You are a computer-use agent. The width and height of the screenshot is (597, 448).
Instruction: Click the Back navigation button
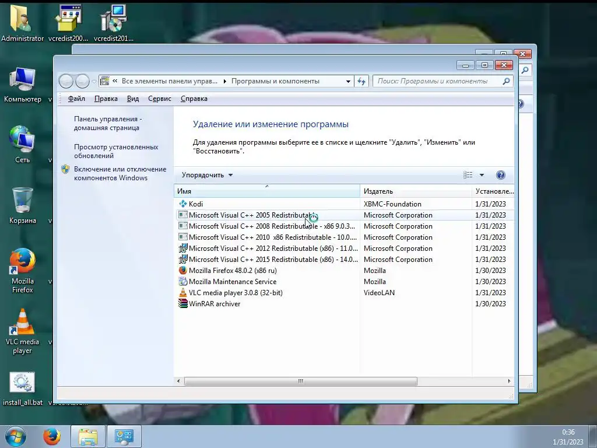(66, 81)
